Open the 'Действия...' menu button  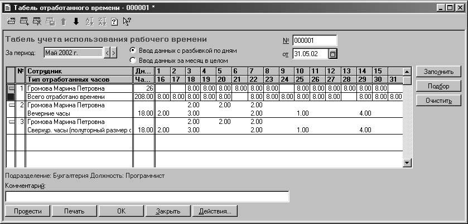[x=215, y=211]
